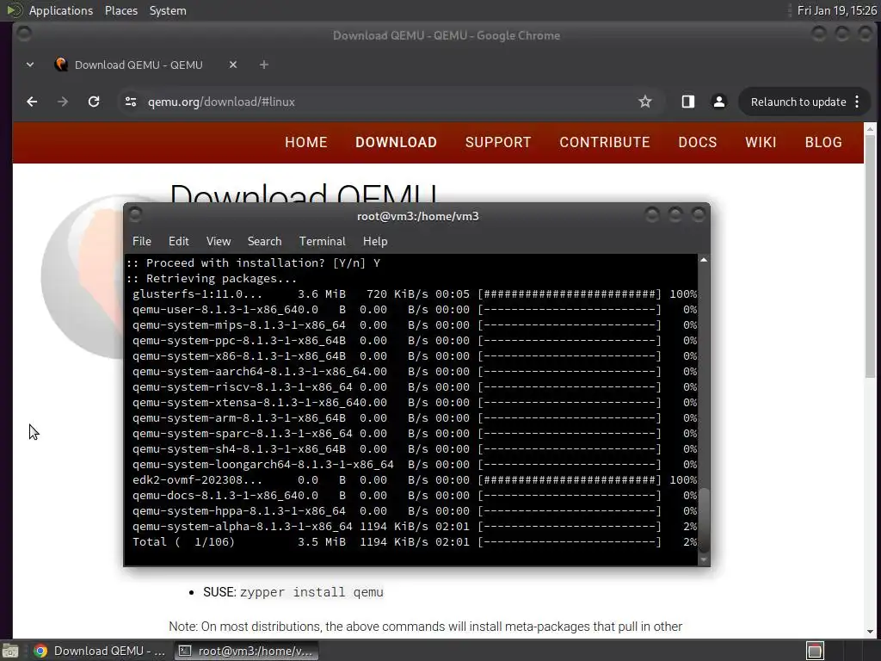Screen dimensions: 881x661
Task: Click the Total ( 1/106) progress line
Action: click(x=415, y=542)
